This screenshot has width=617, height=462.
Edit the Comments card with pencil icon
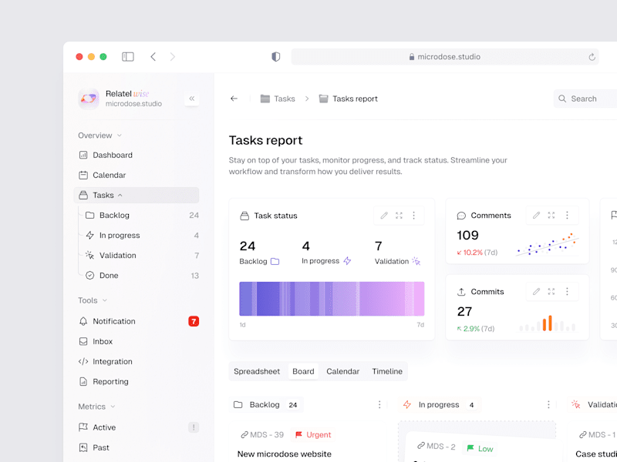click(x=536, y=216)
